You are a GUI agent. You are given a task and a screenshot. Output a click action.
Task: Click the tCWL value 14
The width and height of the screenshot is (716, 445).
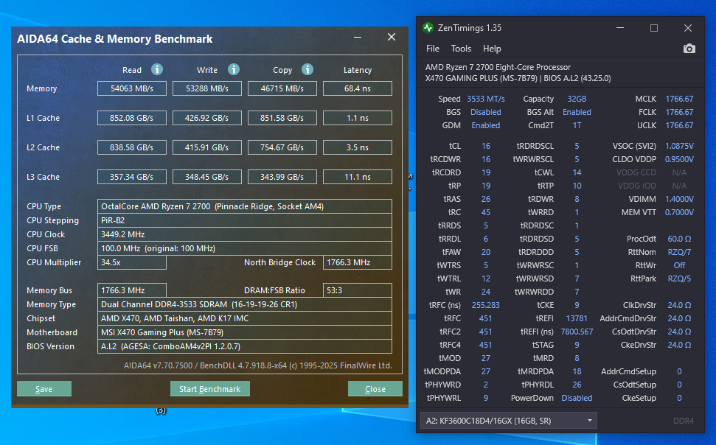tap(577, 172)
